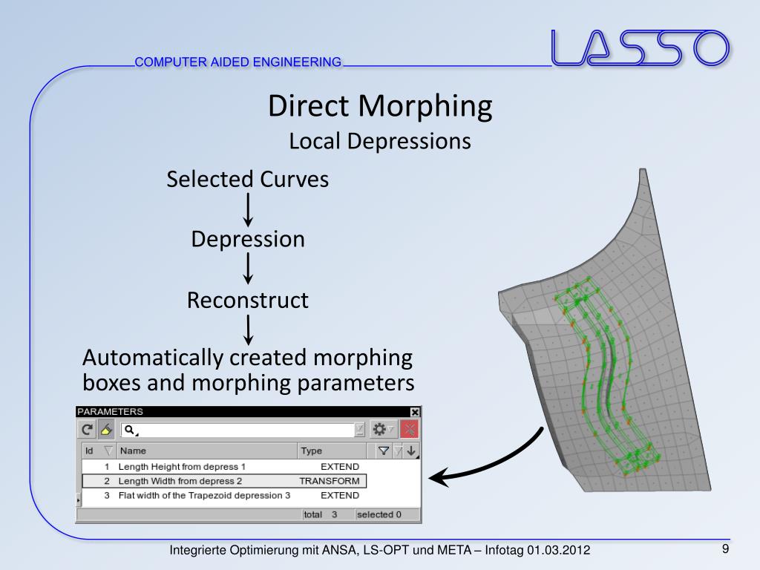This screenshot has width=760, height=570.
Task: Sort by the Type column header
Action: click(x=332, y=451)
